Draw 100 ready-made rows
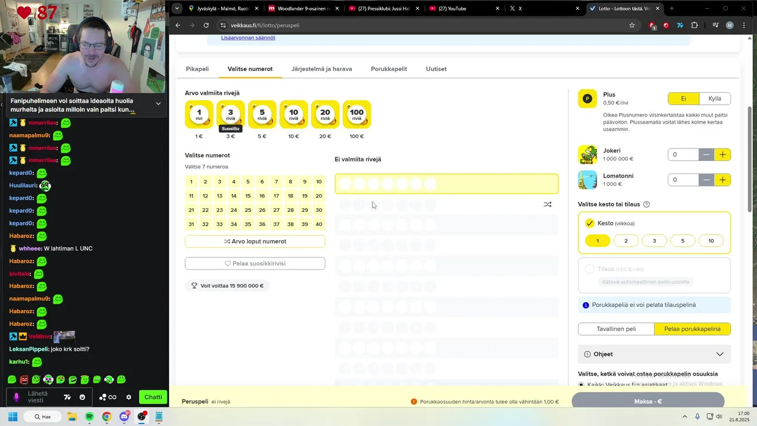Viewport: 757px width, 426px height. (357, 114)
